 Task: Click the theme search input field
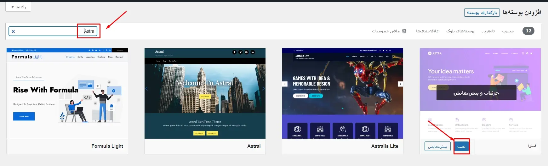tap(53, 31)
